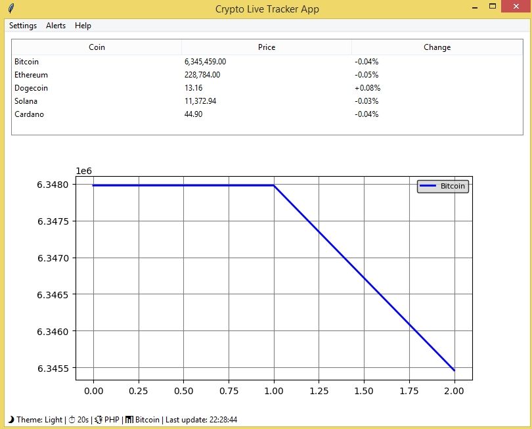Click the Bitcoin legend box in chart
This screenshot has height=429, width=532.
click(443, 187)
